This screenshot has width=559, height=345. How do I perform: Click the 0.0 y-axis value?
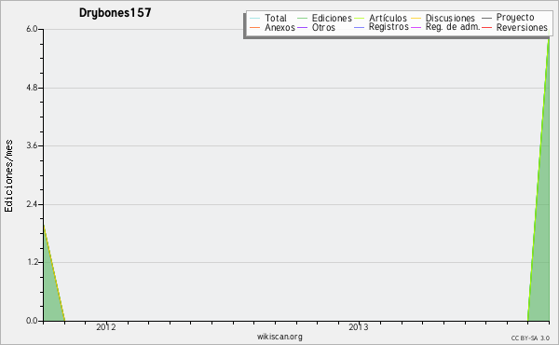pos(32,321)
